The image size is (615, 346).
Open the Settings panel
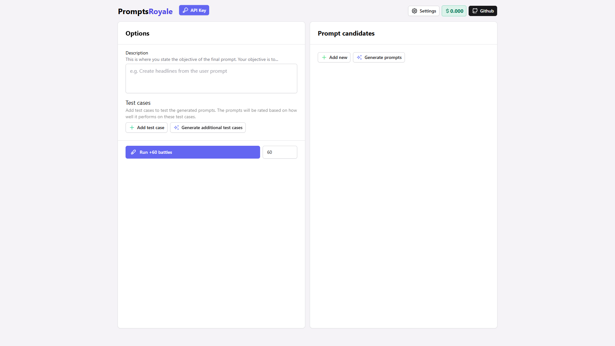[424, 11]
